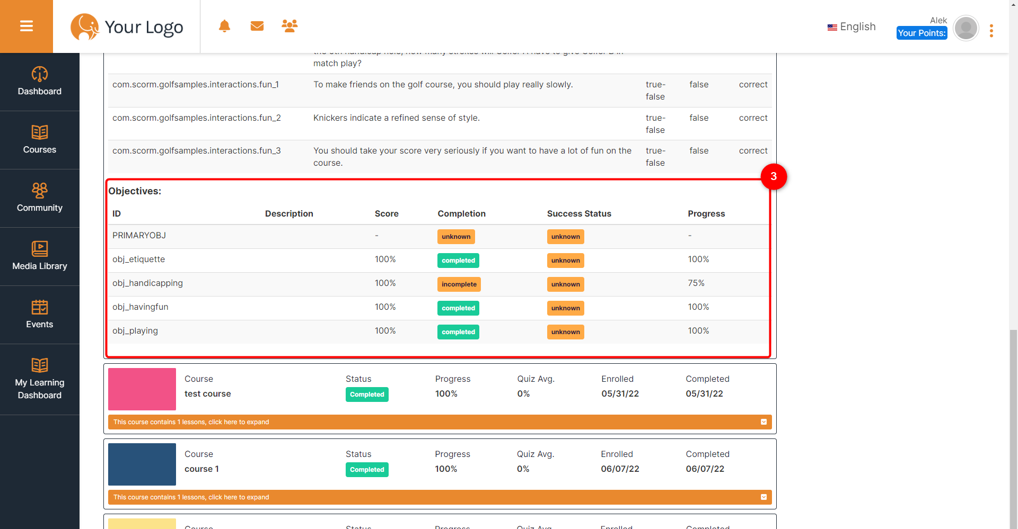Click completed badge for obj_etiquette

point(458,261)
